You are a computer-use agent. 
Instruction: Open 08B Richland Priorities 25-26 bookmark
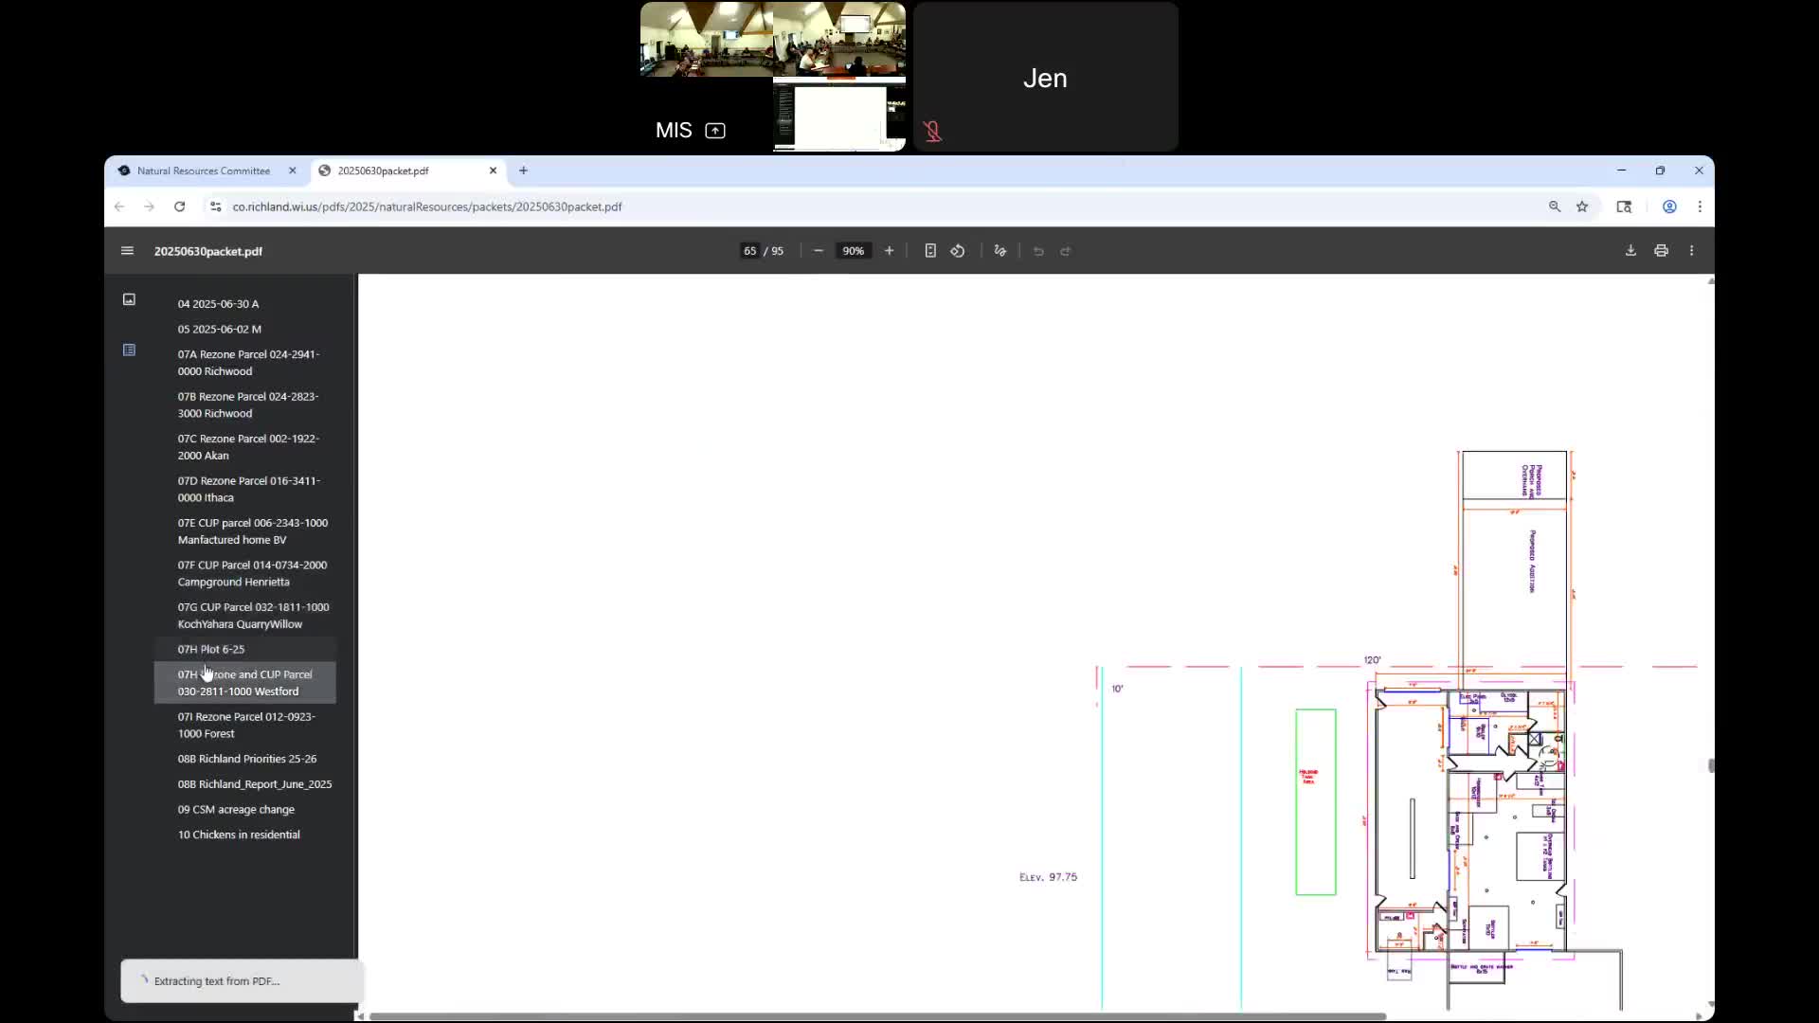pos(246,759)
